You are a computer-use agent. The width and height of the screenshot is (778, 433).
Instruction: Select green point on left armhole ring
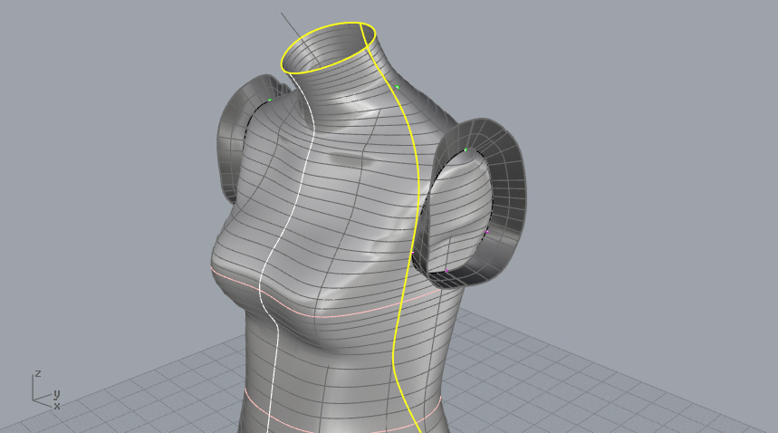tap(270, 101)
